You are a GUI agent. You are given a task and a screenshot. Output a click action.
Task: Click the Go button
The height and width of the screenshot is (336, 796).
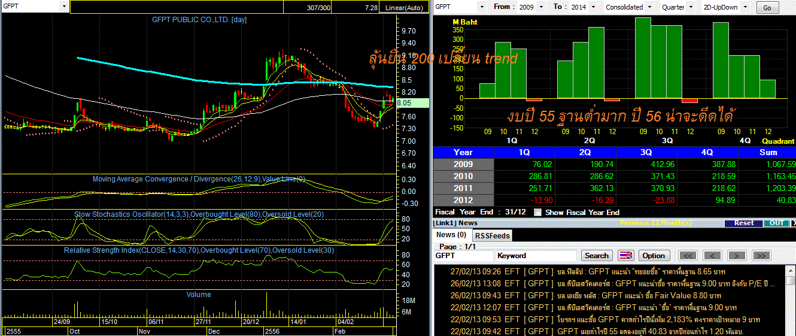click(x=768, y=8)
